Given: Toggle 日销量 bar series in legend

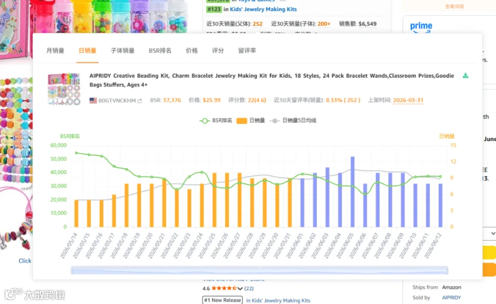Looking at the screenshot, I should [x=251, y=121].
